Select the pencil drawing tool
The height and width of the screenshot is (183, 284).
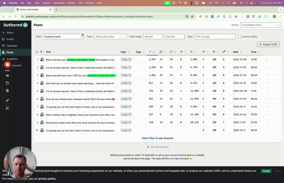[x=7, y=100]
